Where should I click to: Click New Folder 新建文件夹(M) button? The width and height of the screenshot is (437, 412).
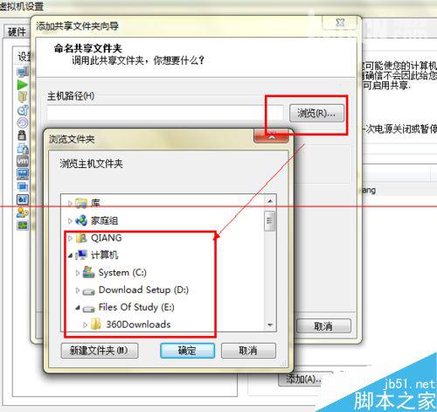tap(100, 350)
